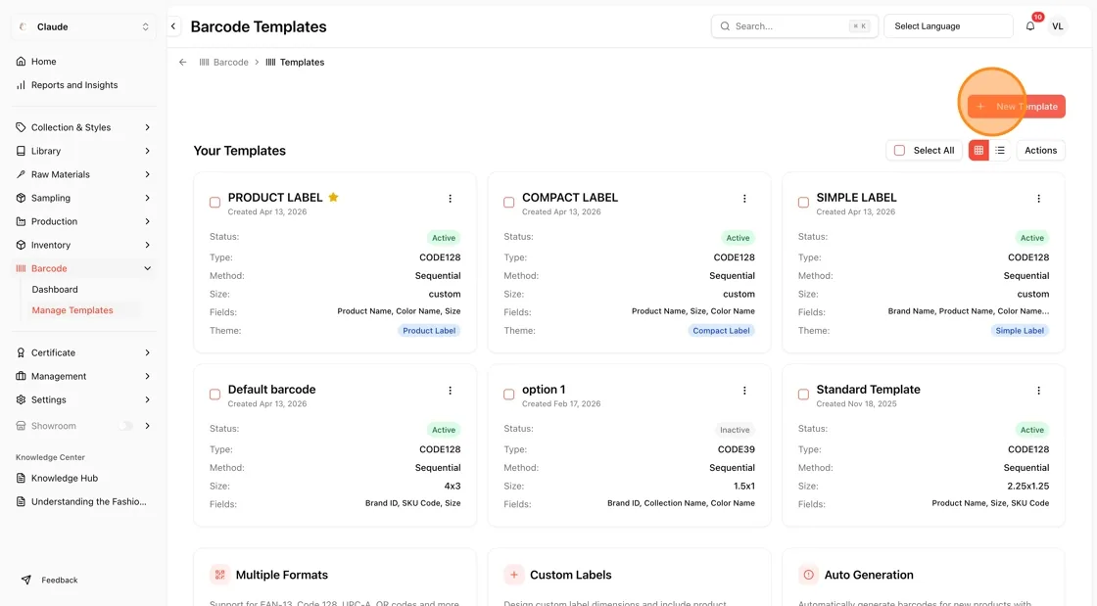
Task: Check the Default barcode template checkbox
Action: coord(215,395)
